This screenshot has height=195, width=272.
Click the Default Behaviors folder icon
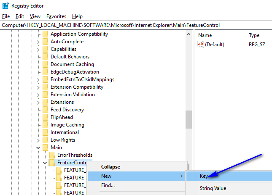[x=45, y=57]
